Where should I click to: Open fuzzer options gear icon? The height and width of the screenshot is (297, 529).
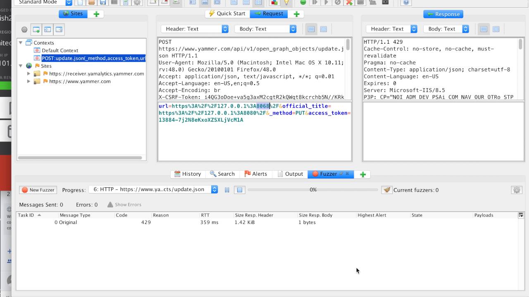click(x=516, y=190)
